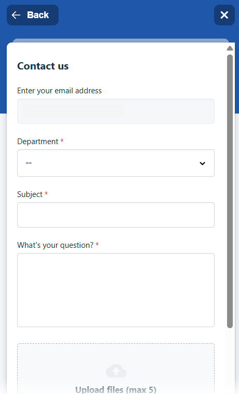The width and height of the screenshot is (239, 394).
Task: Click the cloud upload icon
Action: point(116,371)
